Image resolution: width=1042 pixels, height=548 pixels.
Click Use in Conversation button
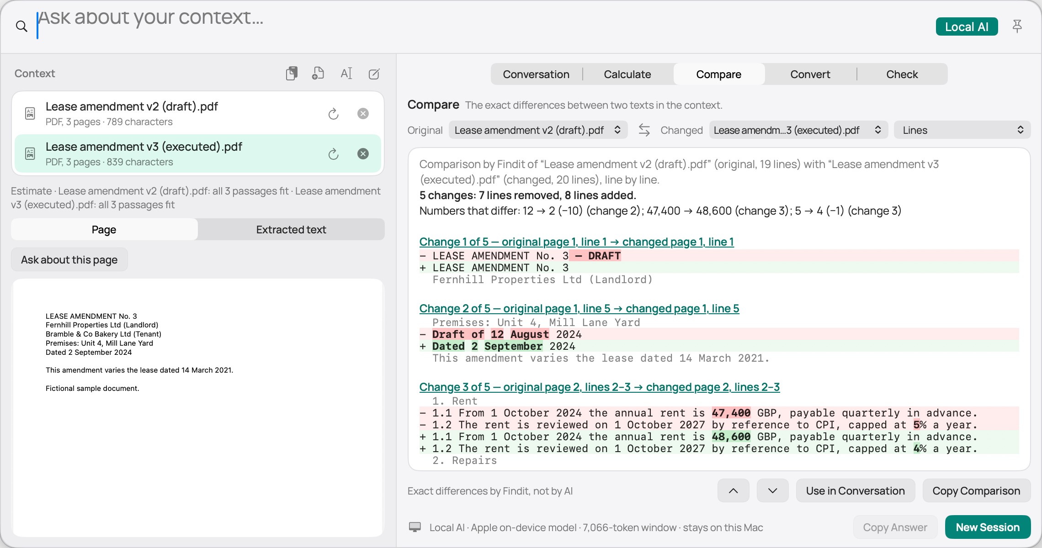pos(856,491)
